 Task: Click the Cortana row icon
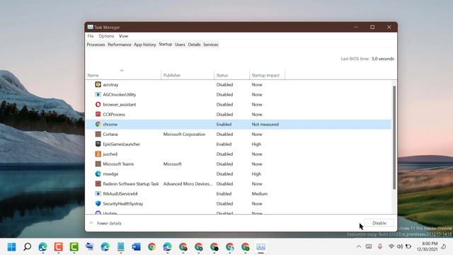coord(98,134)
